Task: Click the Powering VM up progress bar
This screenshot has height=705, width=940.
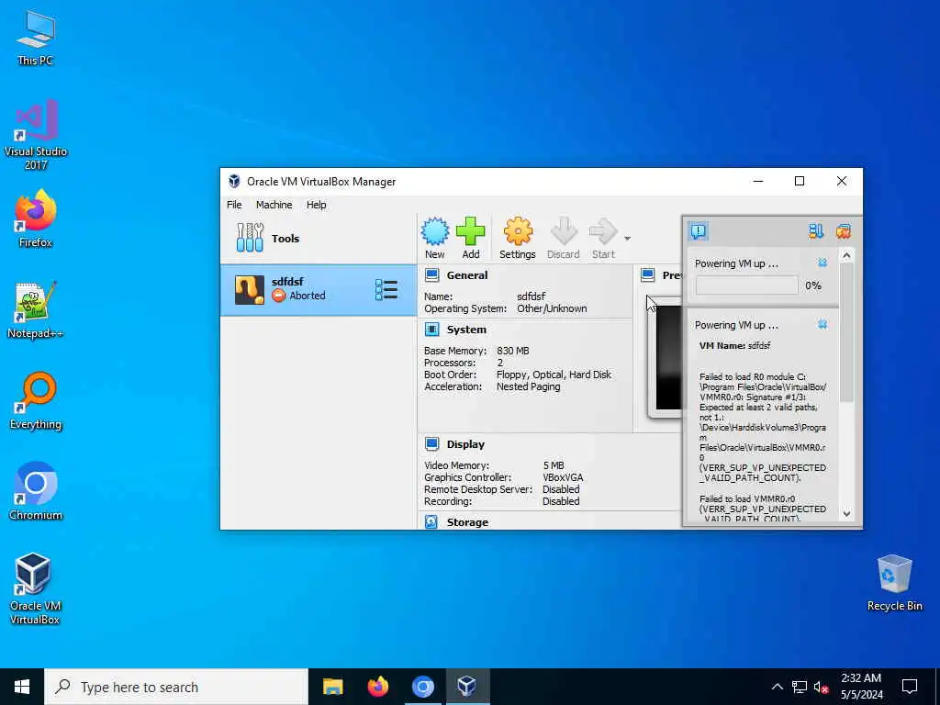Action: coord(746,285)
